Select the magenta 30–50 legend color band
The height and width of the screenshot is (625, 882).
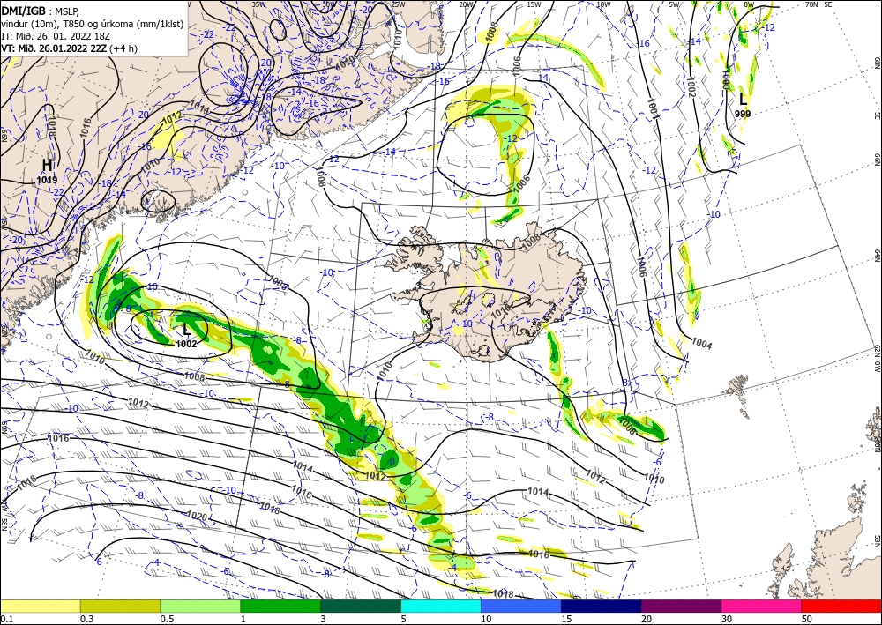(x=762, y=606)
